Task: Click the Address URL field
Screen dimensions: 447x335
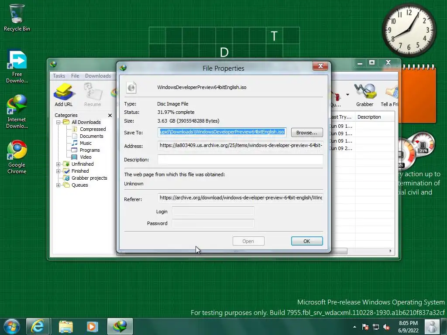Action: 241,146
